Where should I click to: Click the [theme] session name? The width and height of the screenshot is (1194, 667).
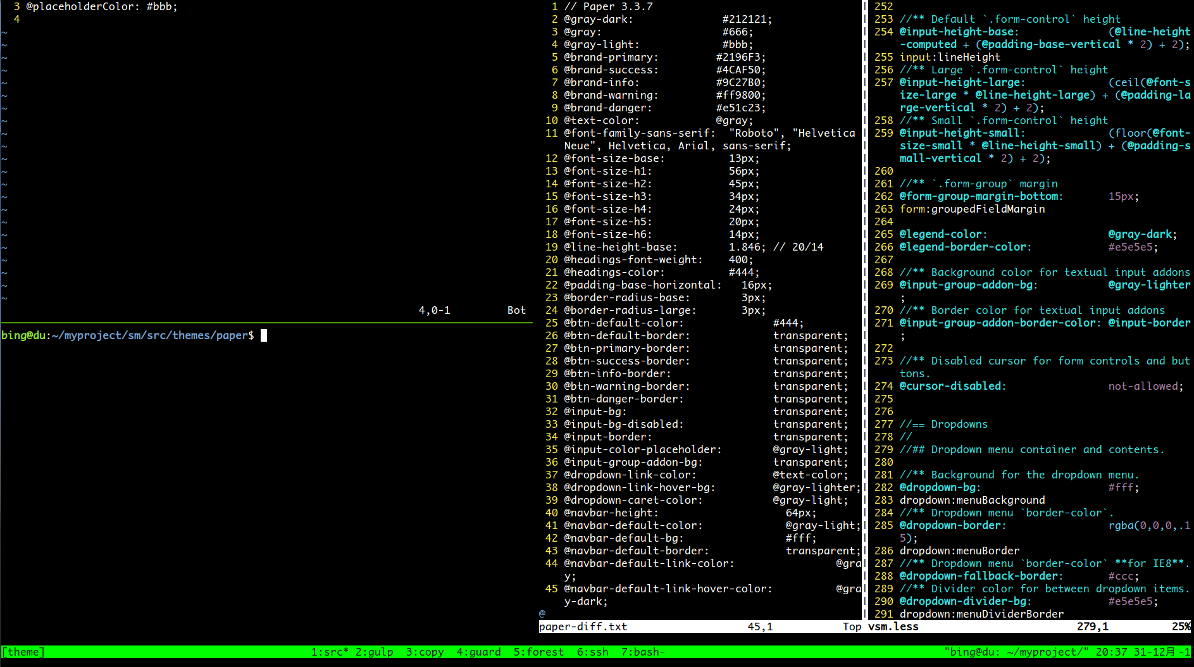coord(23,652)
